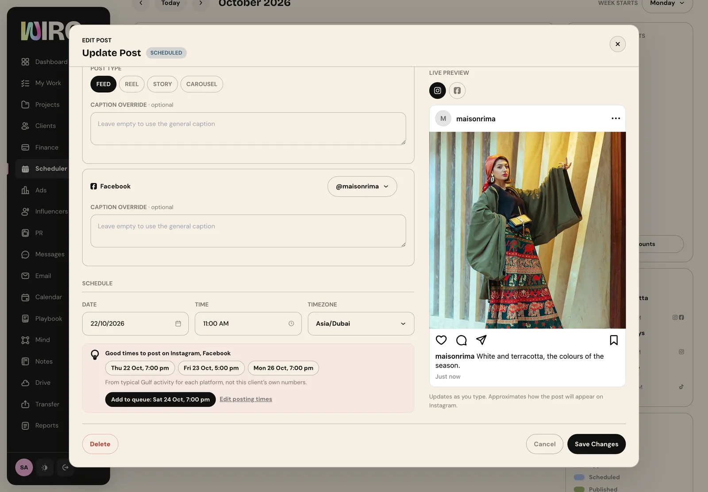
Task: Click Add to queue Sat 24 Oct button
Action: [x=160, y=399]
